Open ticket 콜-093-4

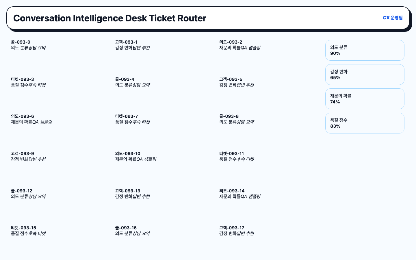tap(132, 82)
